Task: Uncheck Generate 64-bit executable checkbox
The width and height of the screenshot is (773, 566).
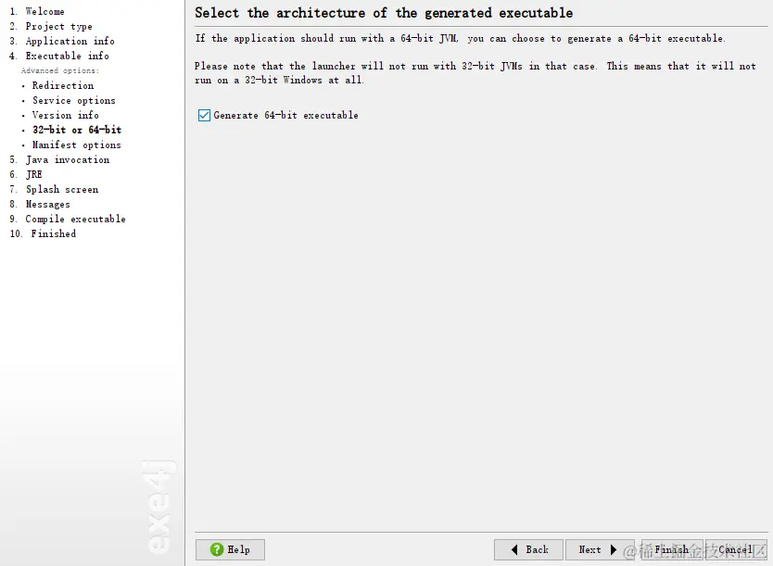Action: click(204, 115)
